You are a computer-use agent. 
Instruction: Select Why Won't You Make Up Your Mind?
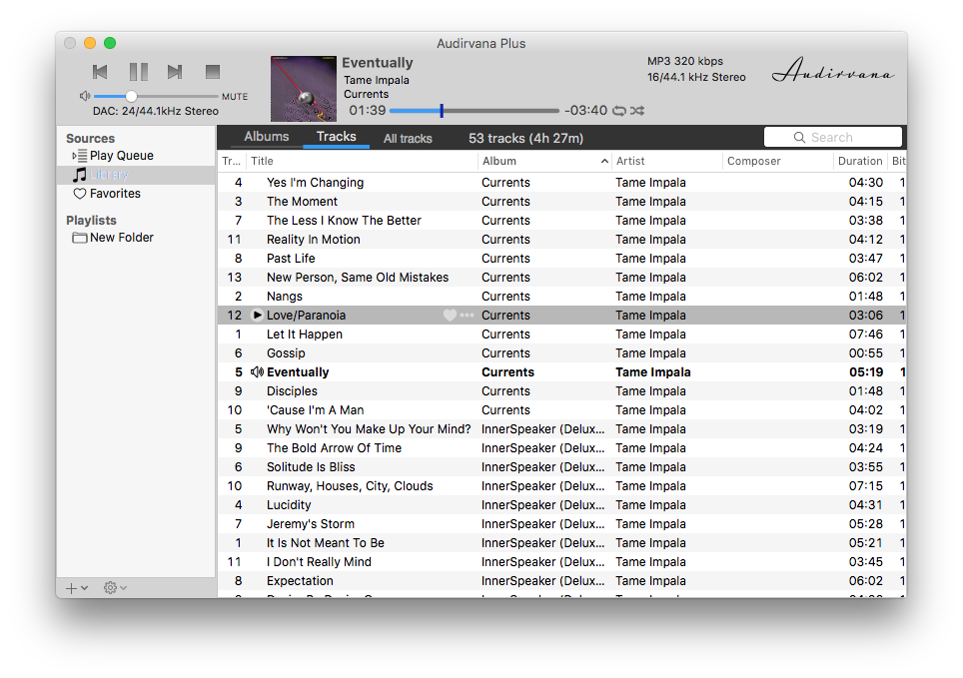click(x=561, y=429)
